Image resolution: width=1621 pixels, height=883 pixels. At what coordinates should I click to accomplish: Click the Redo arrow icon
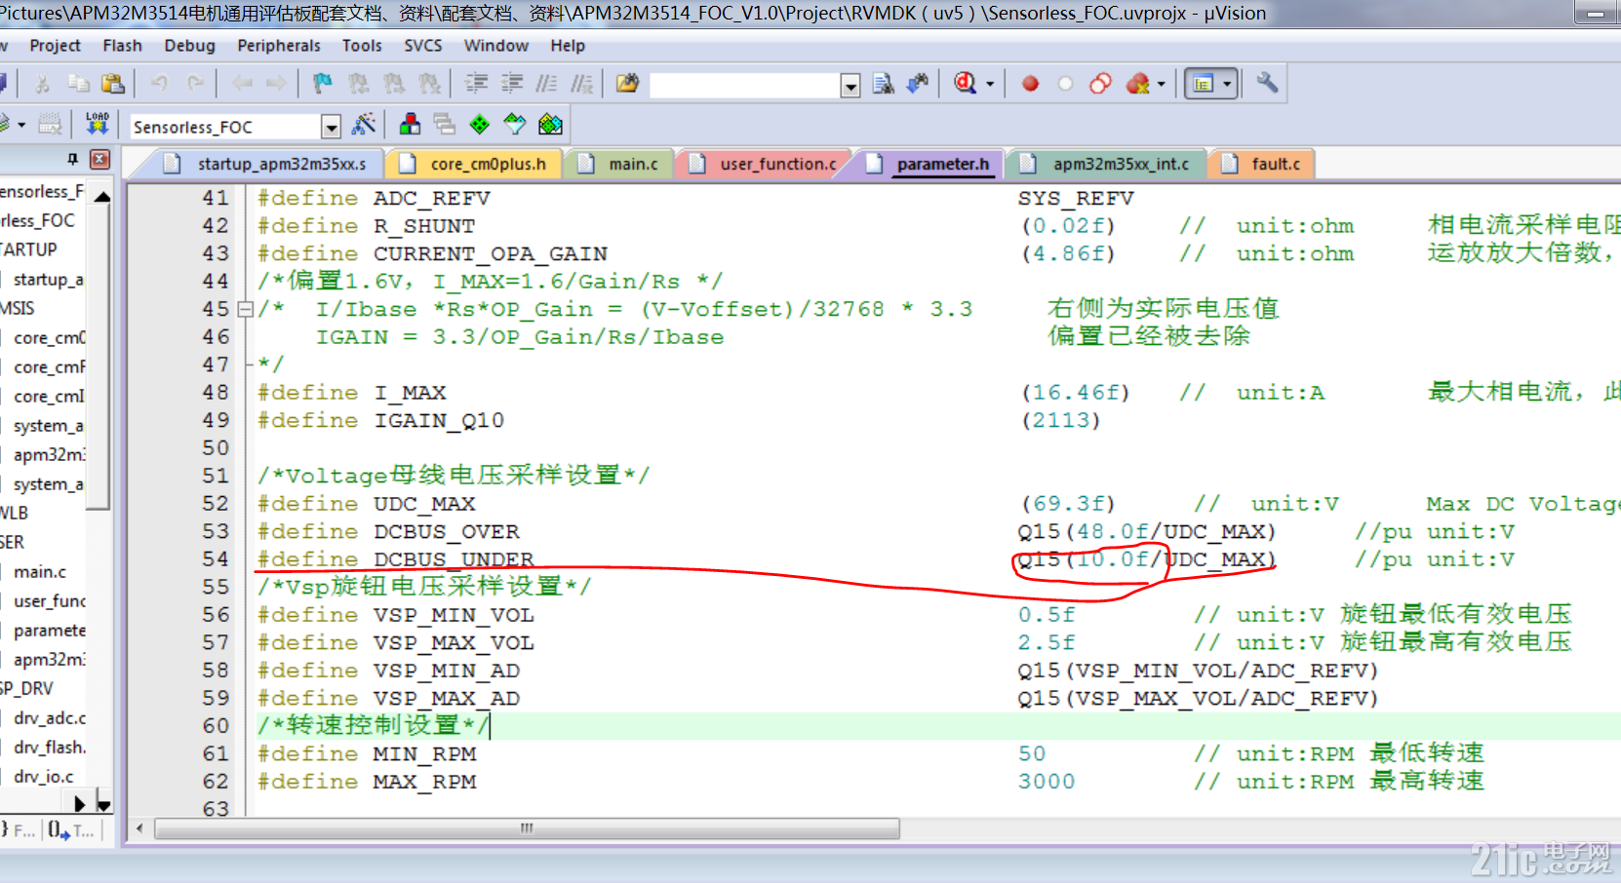click(x=195, y=85)
